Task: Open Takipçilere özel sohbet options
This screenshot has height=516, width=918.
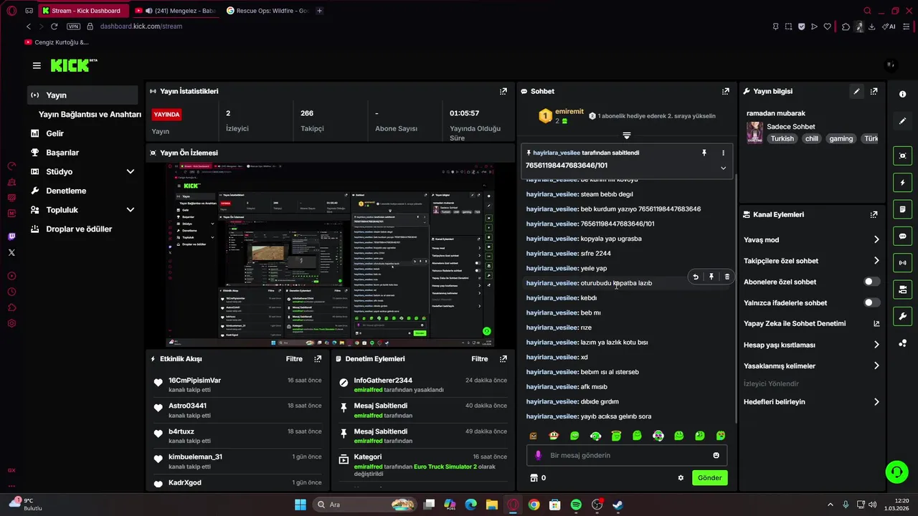Action: point(811,261)
